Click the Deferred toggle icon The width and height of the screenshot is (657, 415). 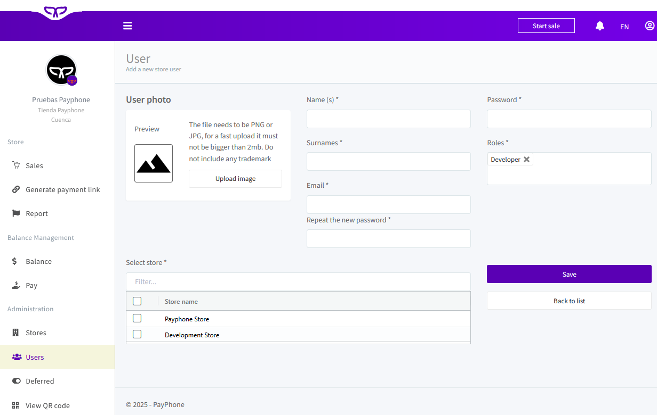(16, 381)
